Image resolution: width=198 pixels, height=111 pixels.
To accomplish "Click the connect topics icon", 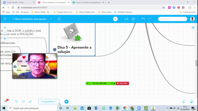I will (x=127, y=19).
